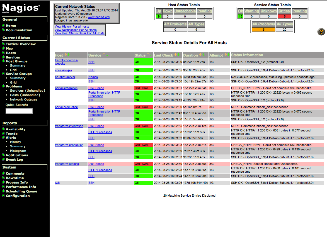Sort Host column ascending with up arrow
Viewport: 327px width, 237px height.
click(x=65, y=55)
